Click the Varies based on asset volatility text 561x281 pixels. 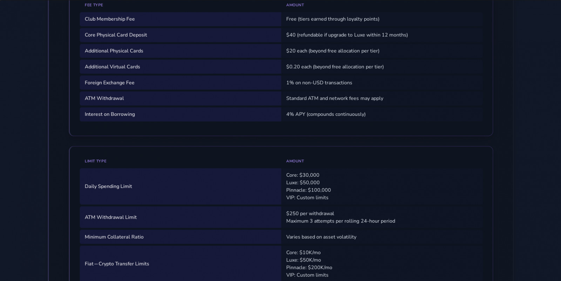(x=321, y=237)
